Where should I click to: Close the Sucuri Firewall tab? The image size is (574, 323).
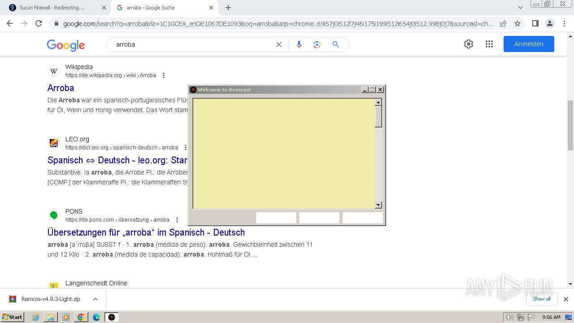104,8
